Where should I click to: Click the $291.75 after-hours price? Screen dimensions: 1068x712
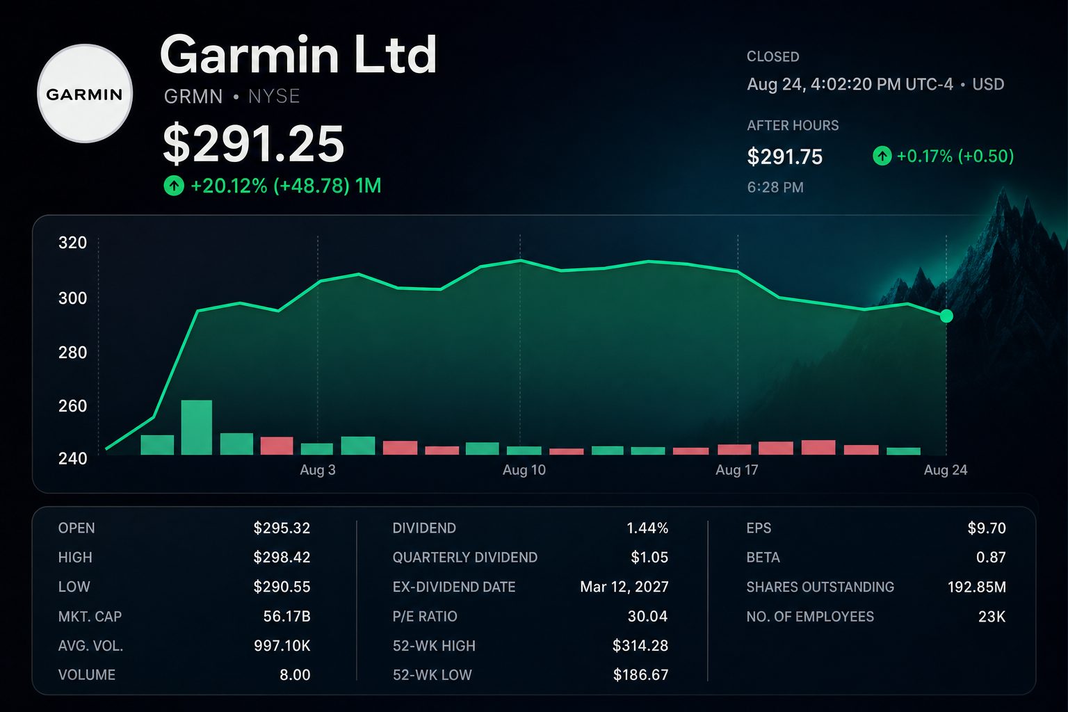point(785,156)
